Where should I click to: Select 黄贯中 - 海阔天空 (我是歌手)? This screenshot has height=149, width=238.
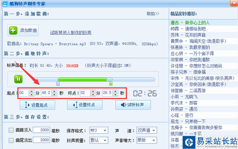pyautogui.click(x=203, y=41)
